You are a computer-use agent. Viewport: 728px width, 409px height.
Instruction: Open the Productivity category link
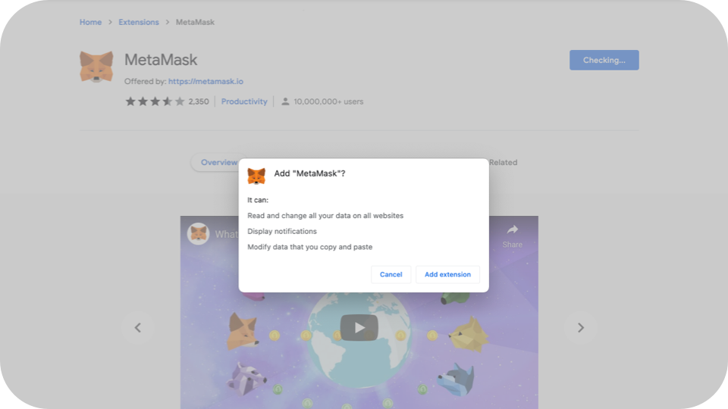(x=244, y=101)
